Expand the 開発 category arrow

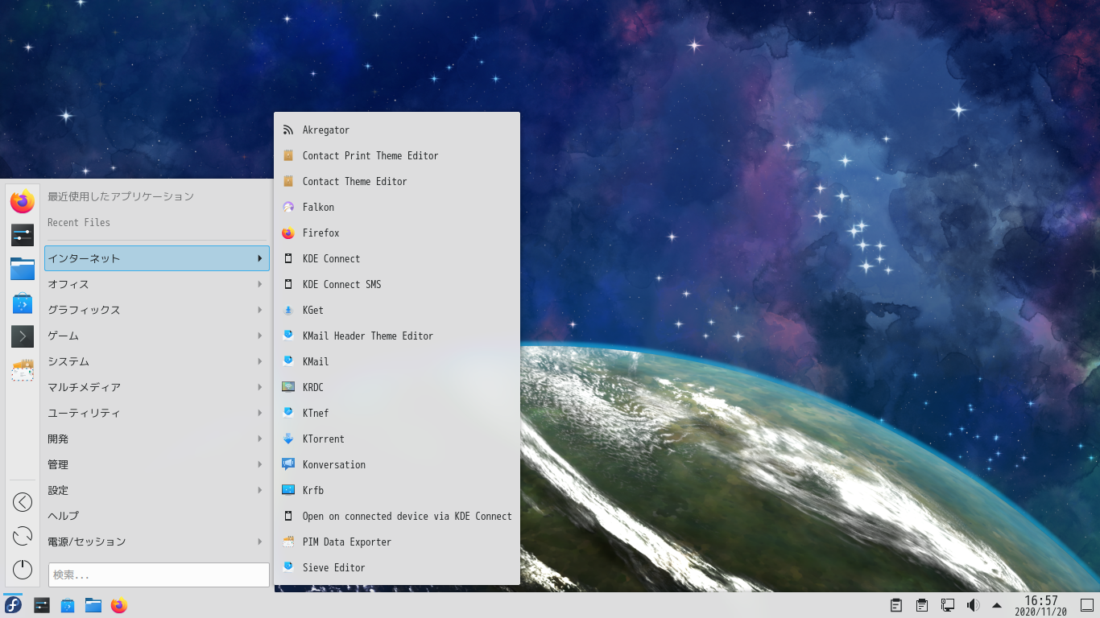pos(259,439)
